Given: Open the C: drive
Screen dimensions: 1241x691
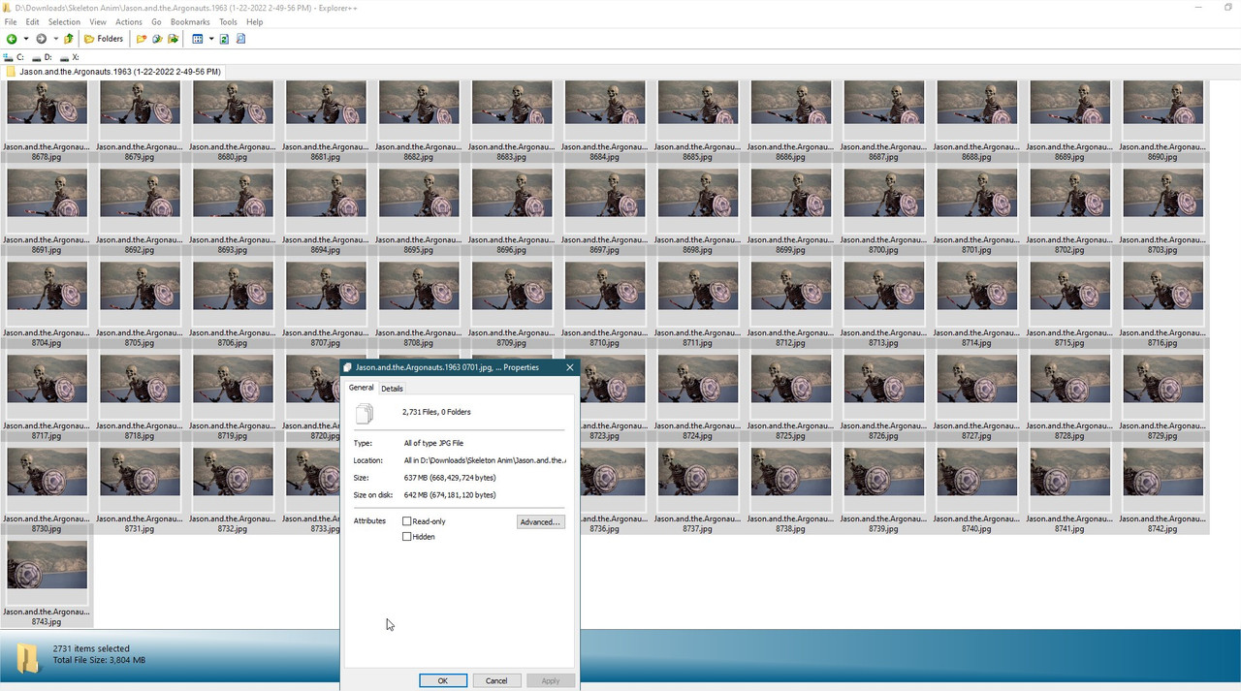Looking at the screenshot, I should 14,57.
